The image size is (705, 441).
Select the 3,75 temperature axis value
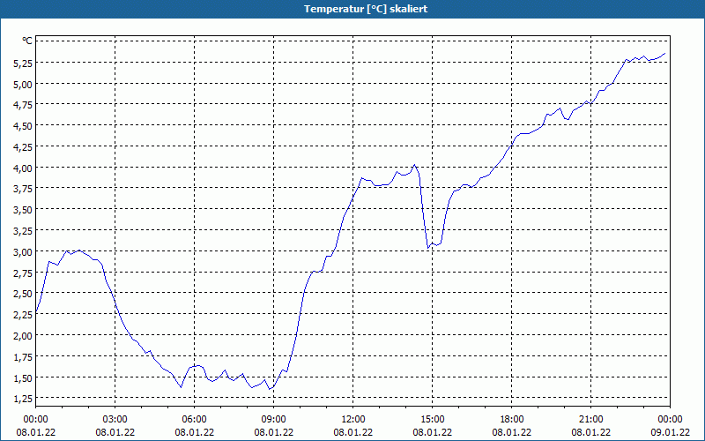pos(23,190)
